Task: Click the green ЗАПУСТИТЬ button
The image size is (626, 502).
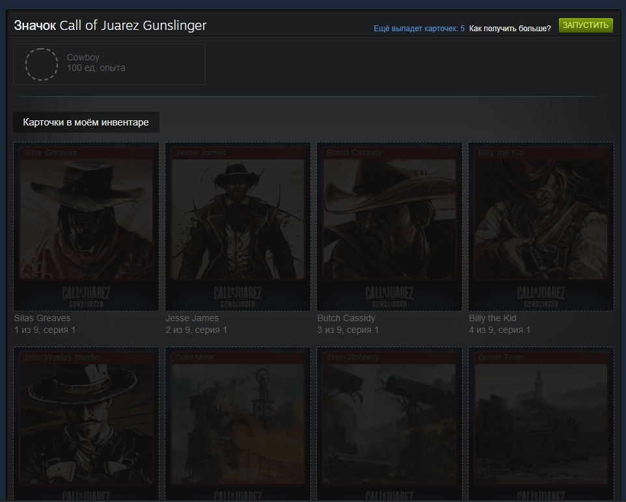Action: coord(586,25)
